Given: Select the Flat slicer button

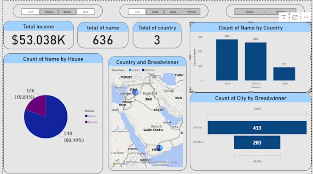Looking at the screenshot, I should click(30, 12).
